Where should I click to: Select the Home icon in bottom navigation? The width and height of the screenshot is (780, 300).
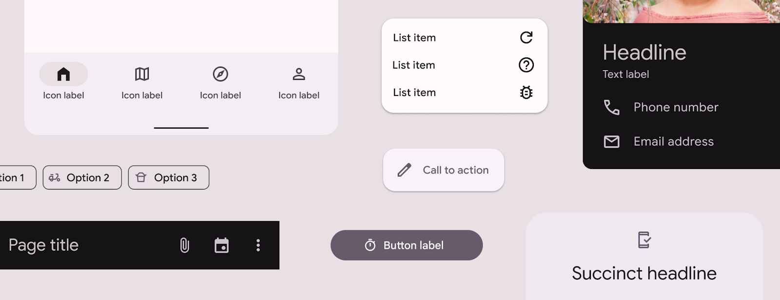[63, 74]
